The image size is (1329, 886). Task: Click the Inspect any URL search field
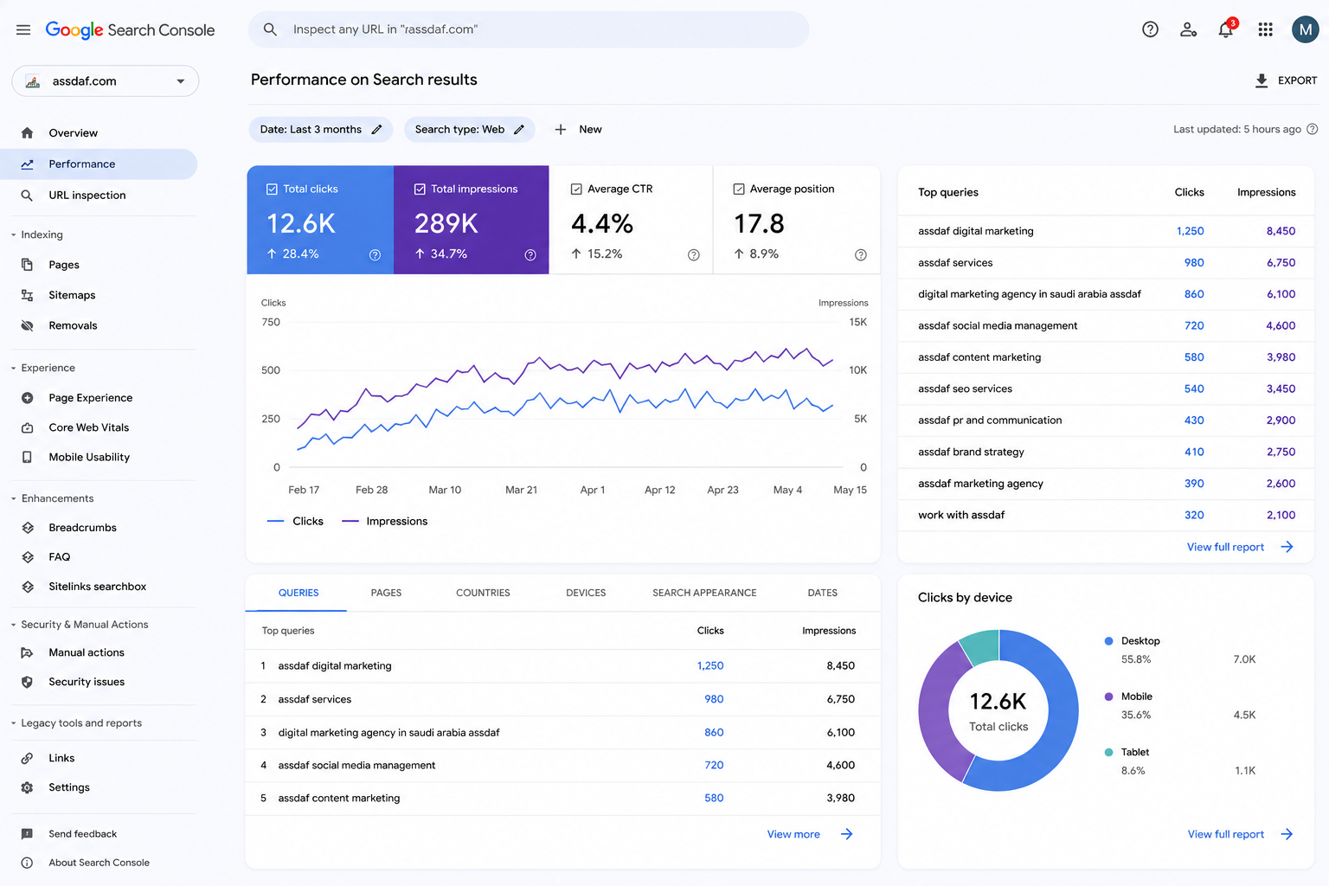pos(529,29)
